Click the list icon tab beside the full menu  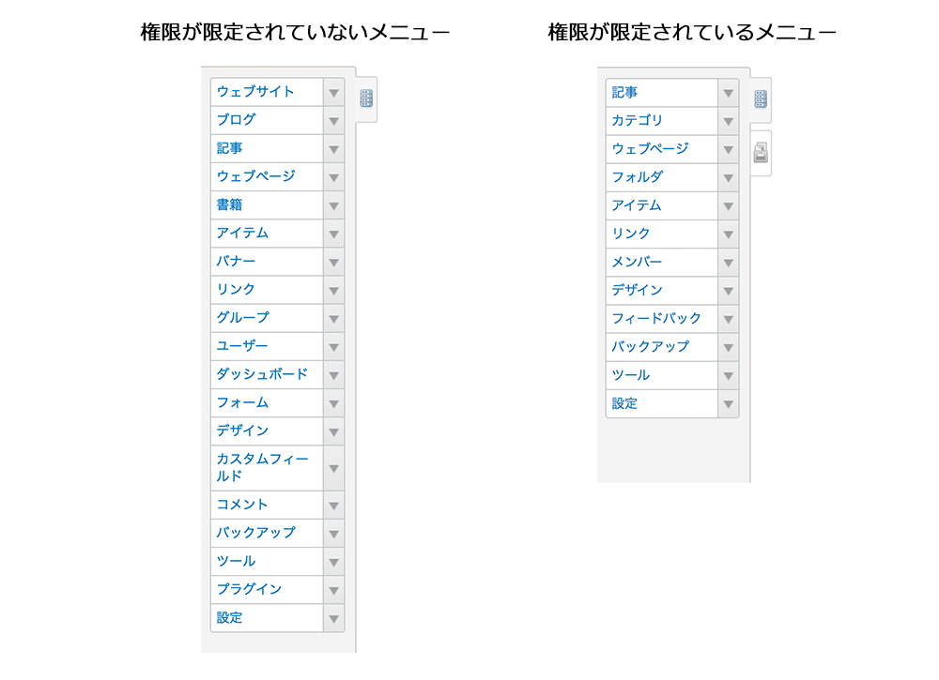click(366, 98)
